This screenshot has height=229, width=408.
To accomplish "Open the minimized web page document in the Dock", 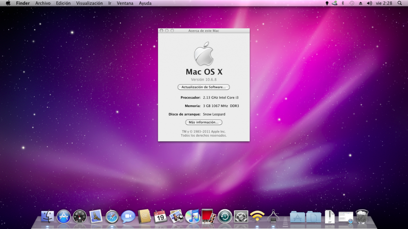I will coord(346,217).
